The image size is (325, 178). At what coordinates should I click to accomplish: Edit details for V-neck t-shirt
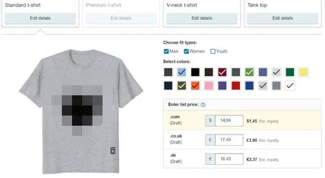(202, 18)
